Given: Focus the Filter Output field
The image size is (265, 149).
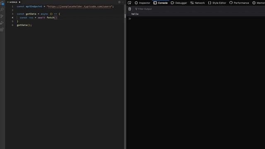Looking at the screenshot, I should coord(200,9).
